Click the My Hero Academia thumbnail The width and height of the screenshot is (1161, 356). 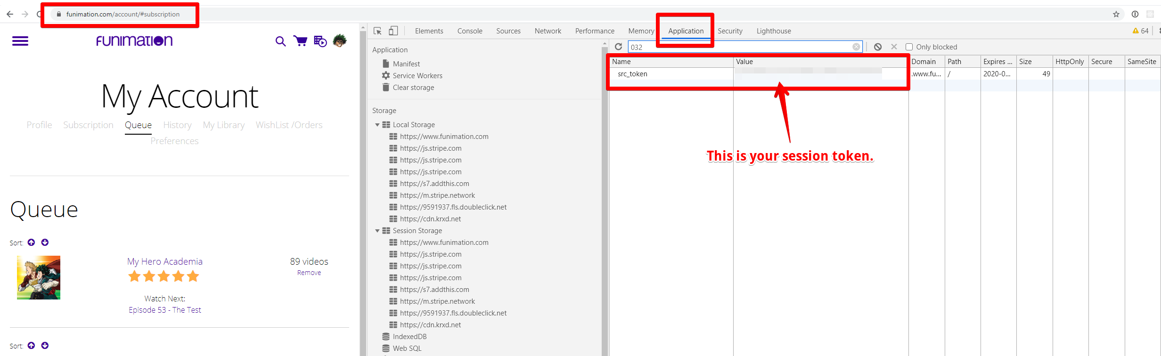[x=39, y=277]
